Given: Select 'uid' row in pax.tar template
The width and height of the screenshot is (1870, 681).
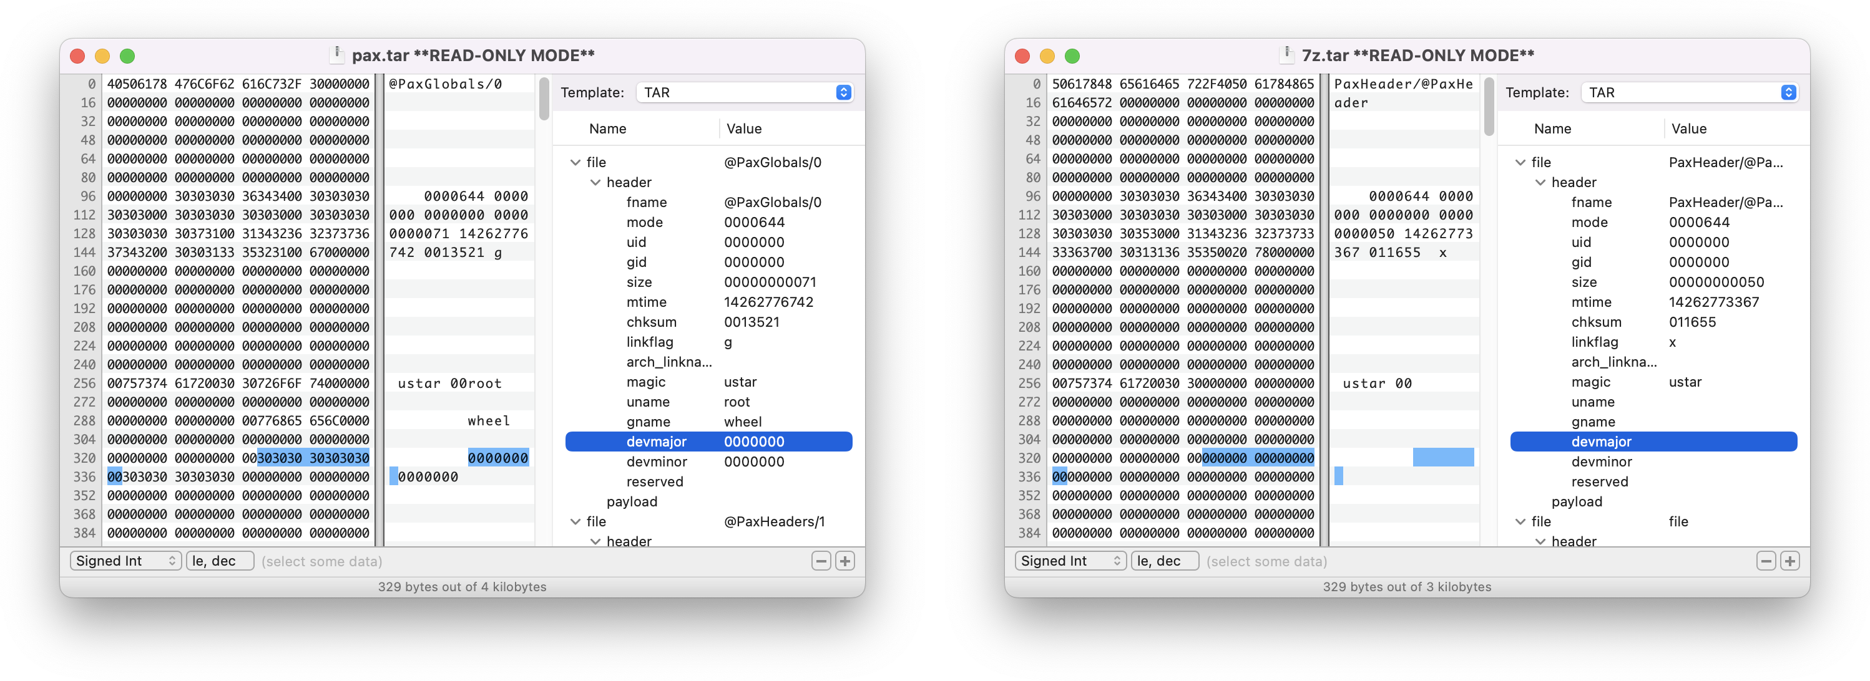Looking at the screenshot, I should click(x=708, y=242).
